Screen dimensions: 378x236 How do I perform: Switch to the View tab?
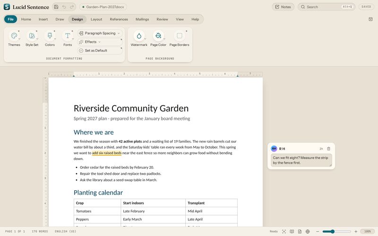click(180, 19)
